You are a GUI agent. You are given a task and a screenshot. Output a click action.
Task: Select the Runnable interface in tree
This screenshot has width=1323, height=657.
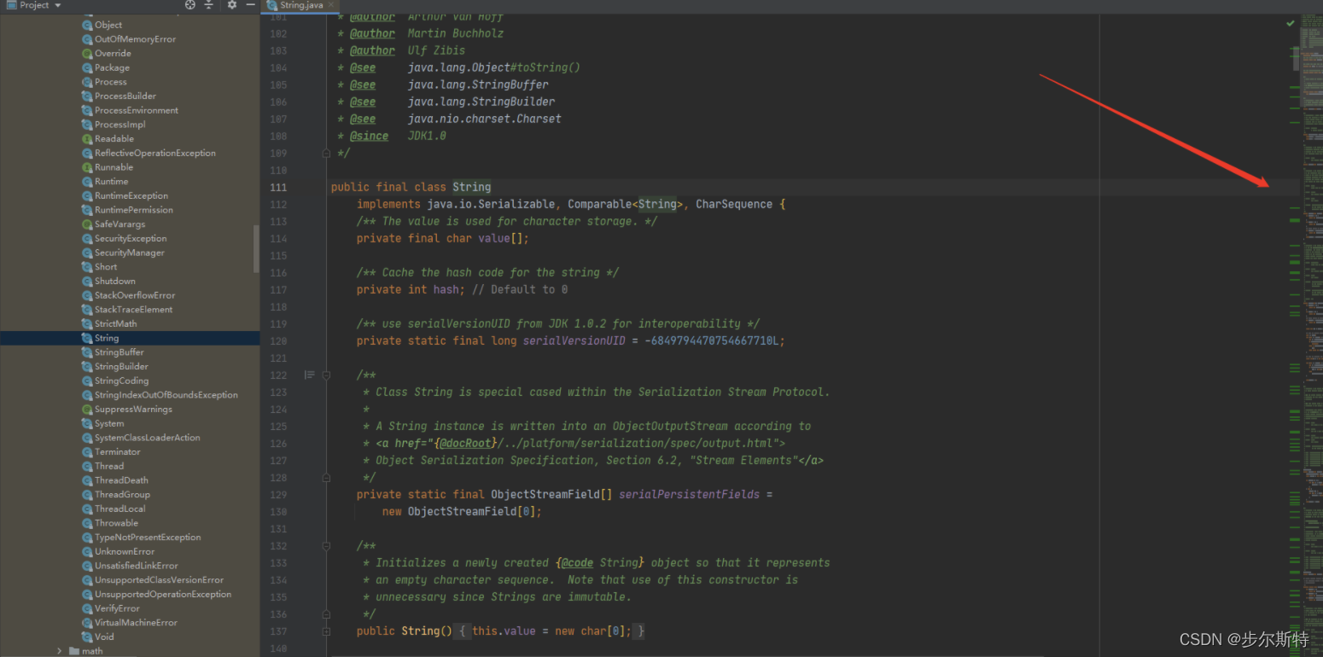coord(114,167)
